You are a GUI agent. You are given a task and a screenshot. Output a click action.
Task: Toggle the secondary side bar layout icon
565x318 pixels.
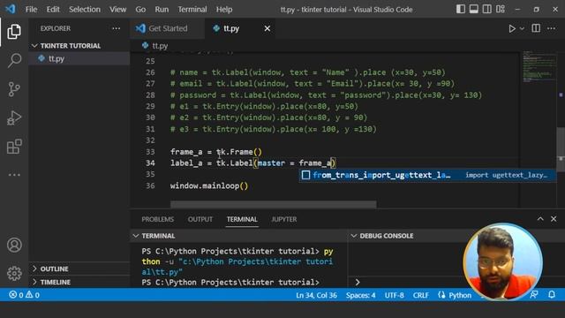pos(486,9)
